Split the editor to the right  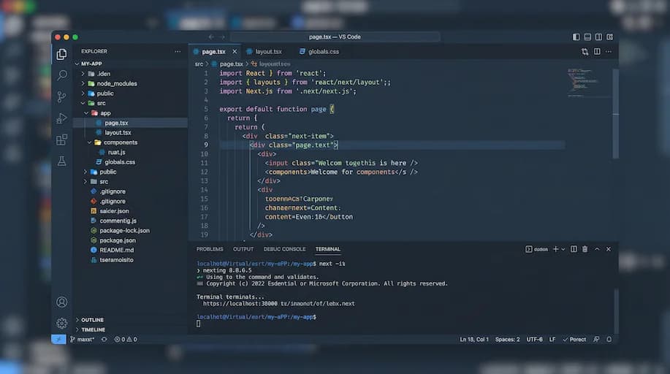[x=597, y=52]
